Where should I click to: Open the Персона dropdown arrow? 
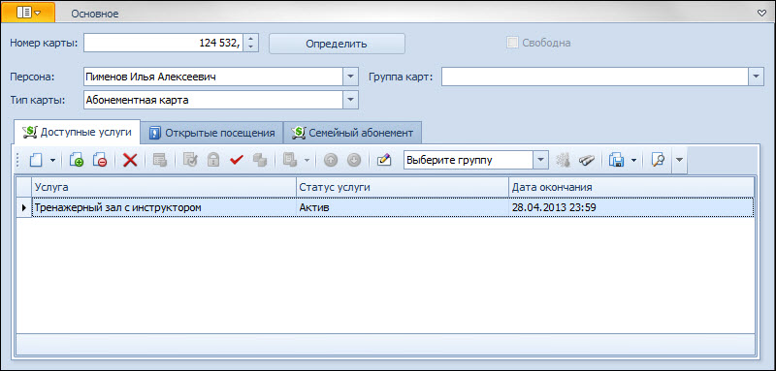[350, 77]
